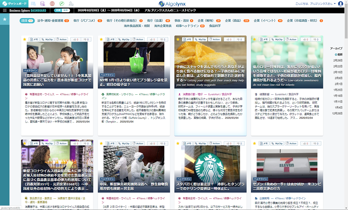
Task: Toggle favorite star on the milk article card
Action: [x=25, y=39]
